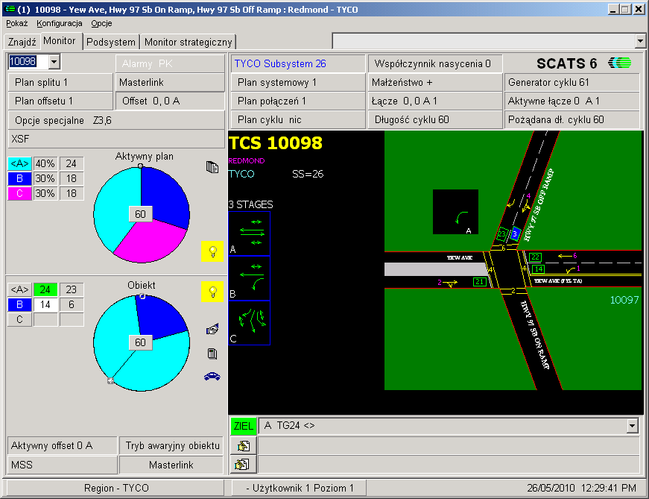Click the handshake icon beside Obiekt chart
The image size is (649, 499).
coord(212,328)
